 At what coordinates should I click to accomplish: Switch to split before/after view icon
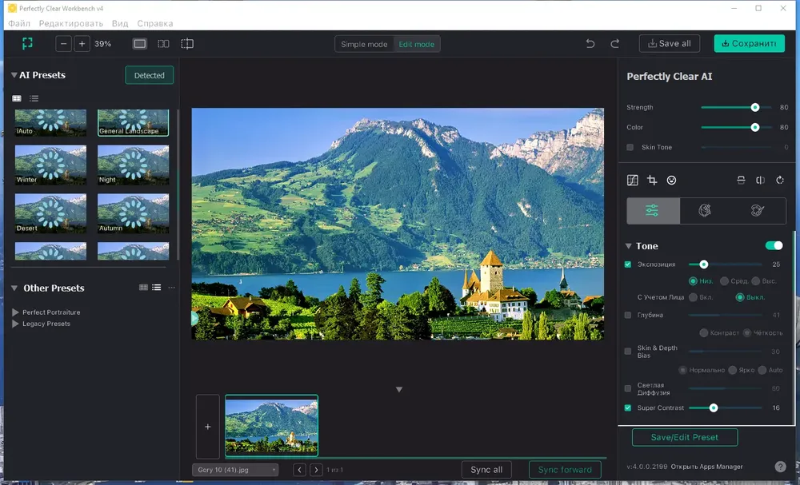click(x=163, y=44)
